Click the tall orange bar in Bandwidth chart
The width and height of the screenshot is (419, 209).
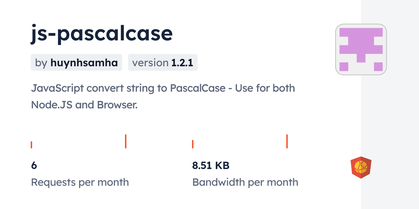(x=287, y=141)
